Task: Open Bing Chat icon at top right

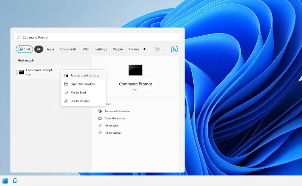Action: (x=174, y=49)
